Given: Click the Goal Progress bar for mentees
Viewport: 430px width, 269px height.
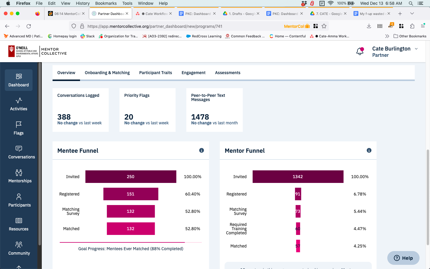Looking at the screenshot, I should pyautogui.click(x=130, y=242).
